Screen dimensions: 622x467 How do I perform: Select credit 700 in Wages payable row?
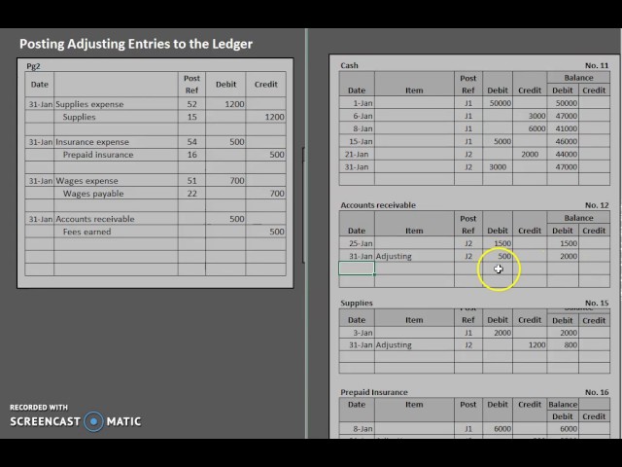coord(265,194)
